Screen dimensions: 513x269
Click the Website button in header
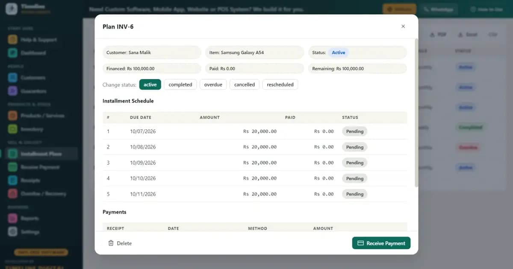point(399,9)
